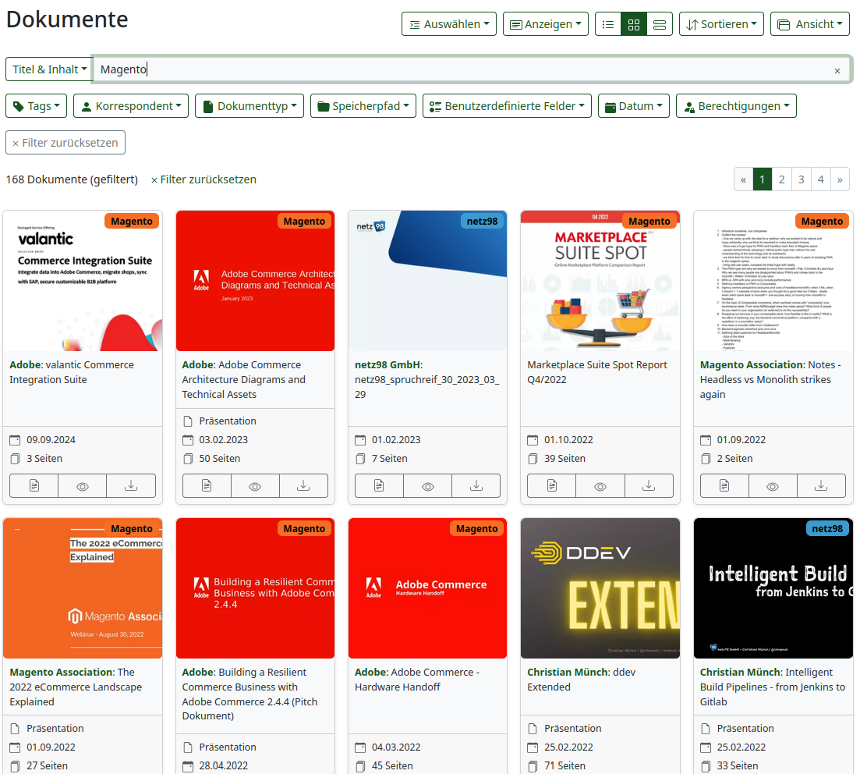The height and width of the screenshot is (774, 860).
Task: Filter by Christian Münch on ddev Extended card
Action: click(x=568, y=672)
